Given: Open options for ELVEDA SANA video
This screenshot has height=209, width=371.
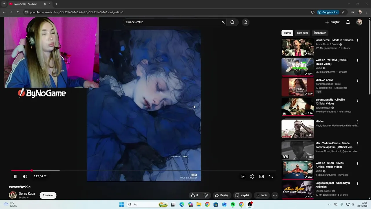Looking at the screenshot, I should click(x=358, y=80).
